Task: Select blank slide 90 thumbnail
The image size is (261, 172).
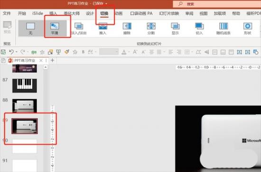Action: [25, 146]
